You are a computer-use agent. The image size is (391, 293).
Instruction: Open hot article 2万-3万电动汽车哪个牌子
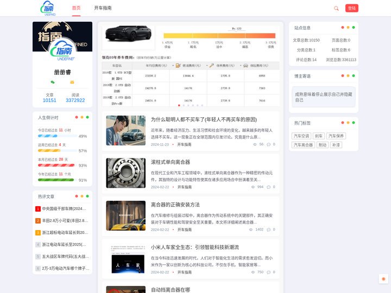click(66, 269)
